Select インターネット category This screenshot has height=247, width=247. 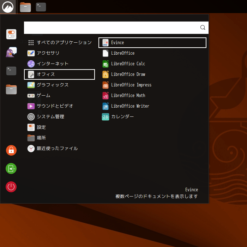[59, 64]
